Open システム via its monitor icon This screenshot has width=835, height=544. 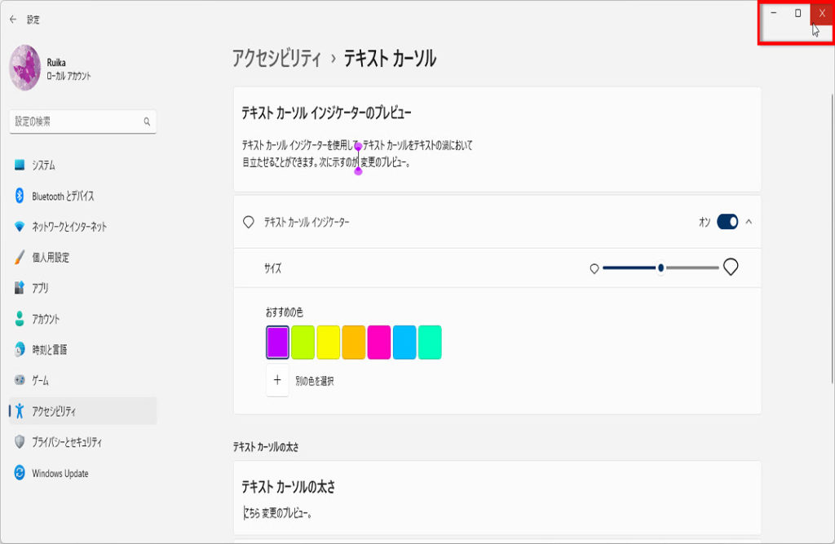tap(20, 166)
